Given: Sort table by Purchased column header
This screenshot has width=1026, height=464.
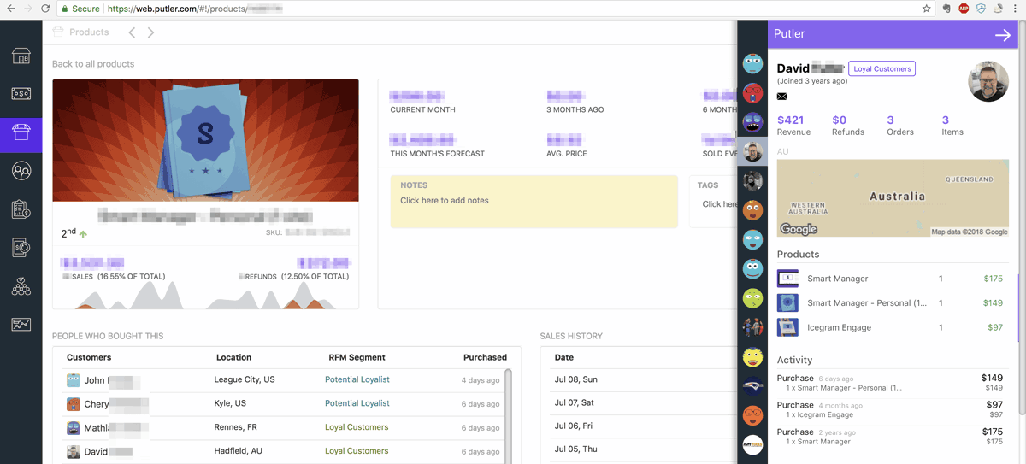Looking at the screenshot, I should 485,357.
